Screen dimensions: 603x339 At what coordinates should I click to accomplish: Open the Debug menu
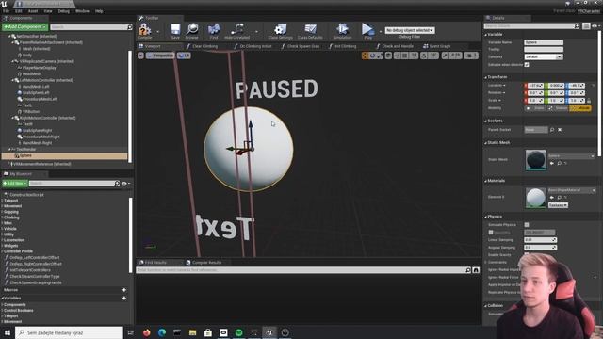(x=64, y=11)
